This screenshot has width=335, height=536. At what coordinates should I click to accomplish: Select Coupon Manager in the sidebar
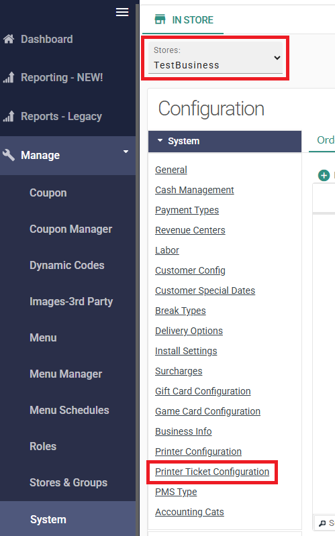tap(71, 229)
